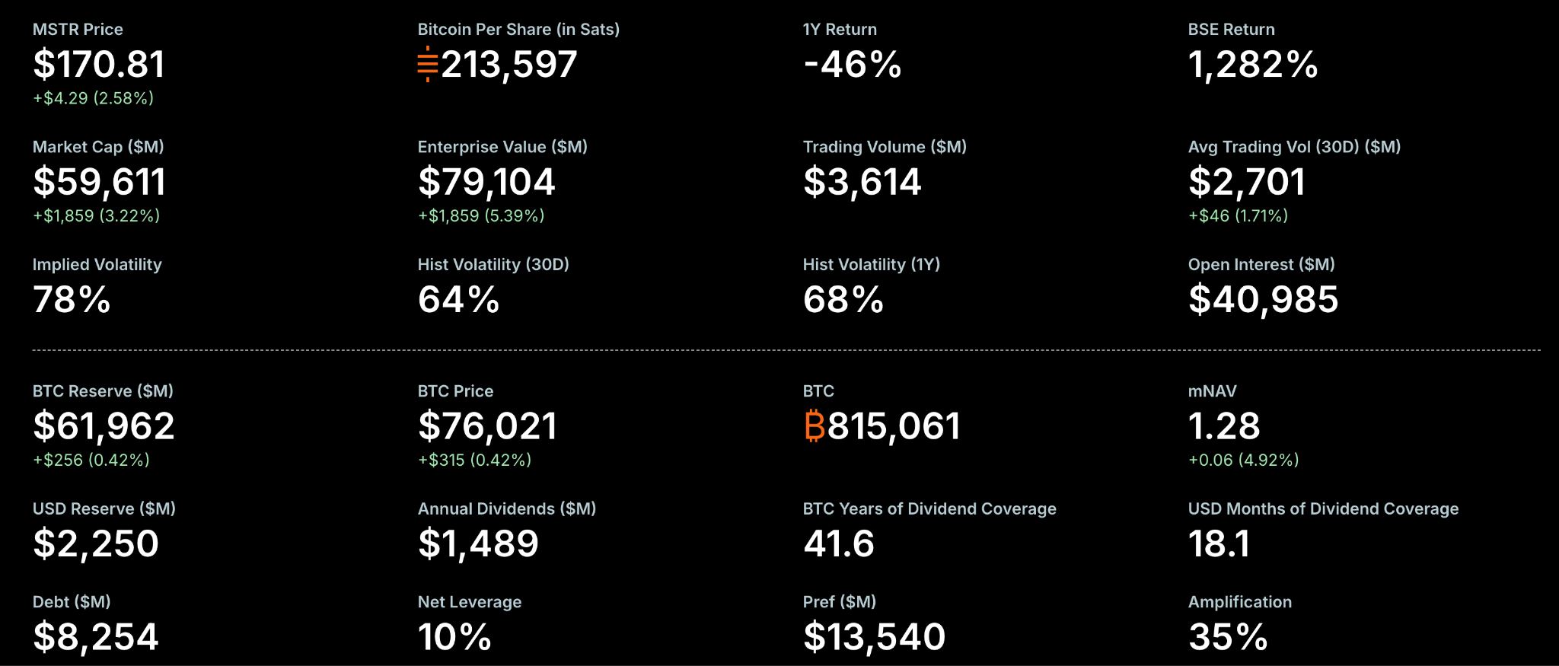Screen dimensions: 1559x666
Task: Select the Market Cap value $59,611
Action: pos(99,182)
